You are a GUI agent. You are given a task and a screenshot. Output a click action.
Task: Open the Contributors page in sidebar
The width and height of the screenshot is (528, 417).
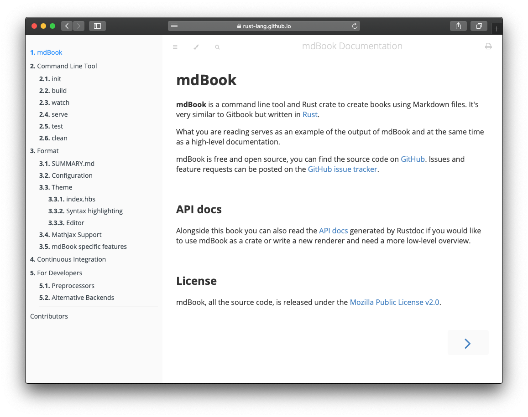point(49,316)
